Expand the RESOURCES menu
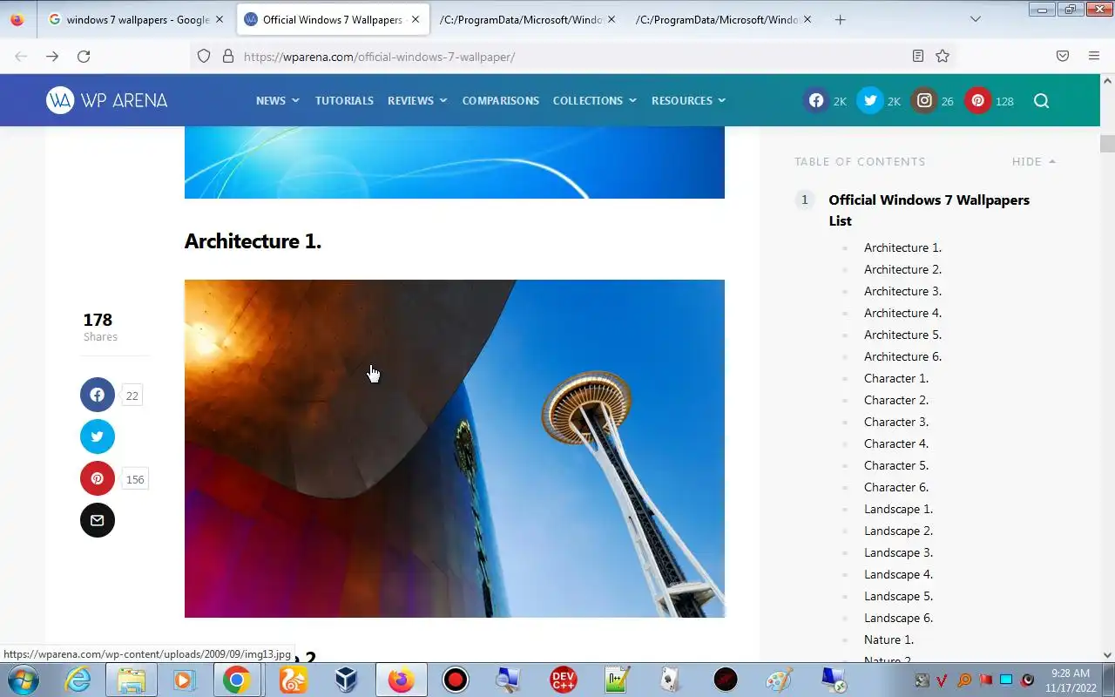Screen dimensions: 1115x697 tap(688, 100)
